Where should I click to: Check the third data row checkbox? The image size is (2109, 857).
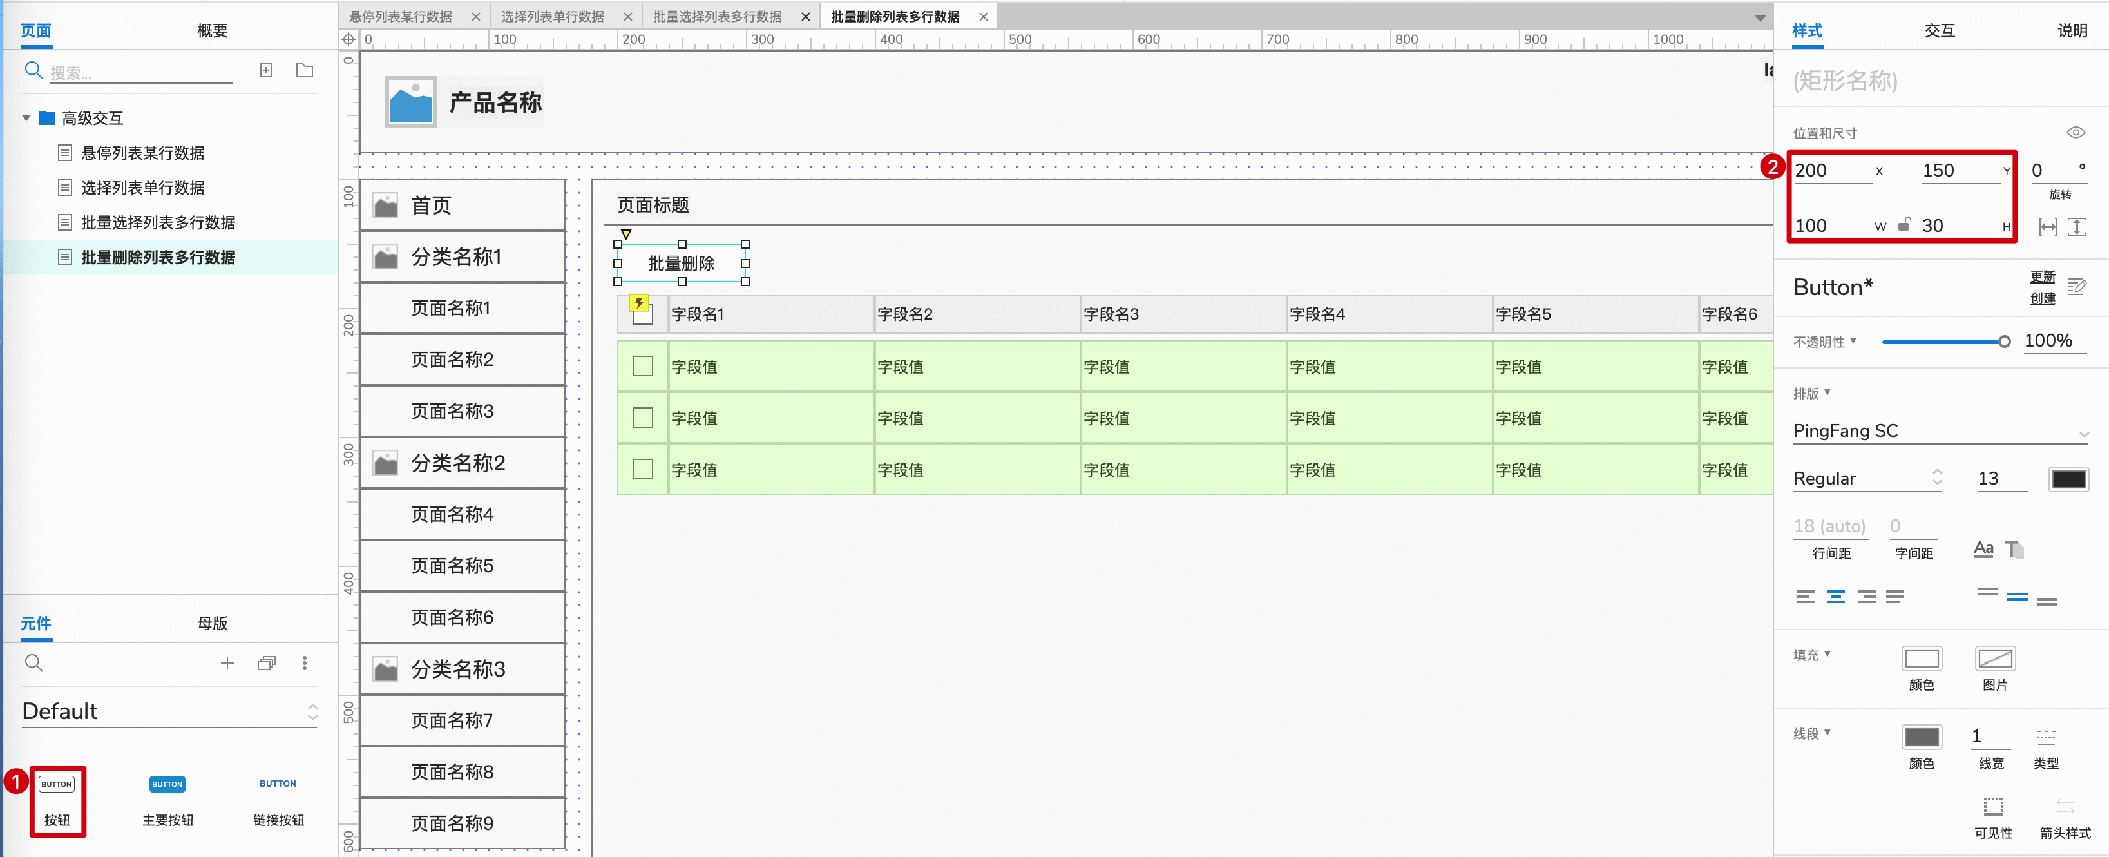643,468
